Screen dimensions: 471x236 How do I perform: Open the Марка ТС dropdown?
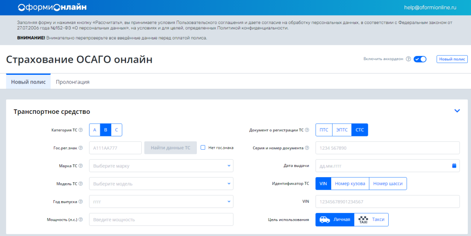161,166
